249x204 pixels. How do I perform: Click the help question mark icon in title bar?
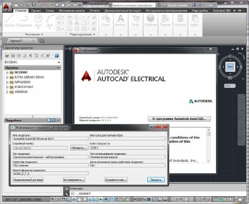(x=211, y=5)
